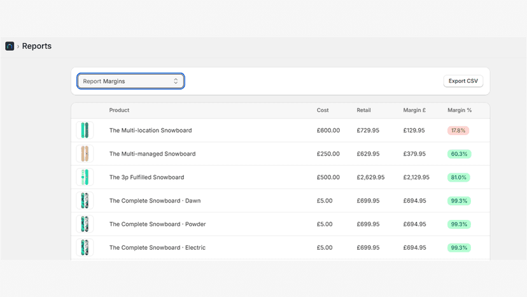
Task: Click the 60.3% margin badge
Action: (x=459, y=154)
